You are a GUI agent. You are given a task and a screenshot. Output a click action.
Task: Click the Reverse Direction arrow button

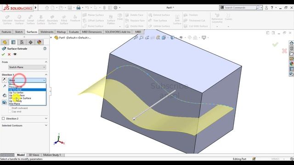click(4, 80)
